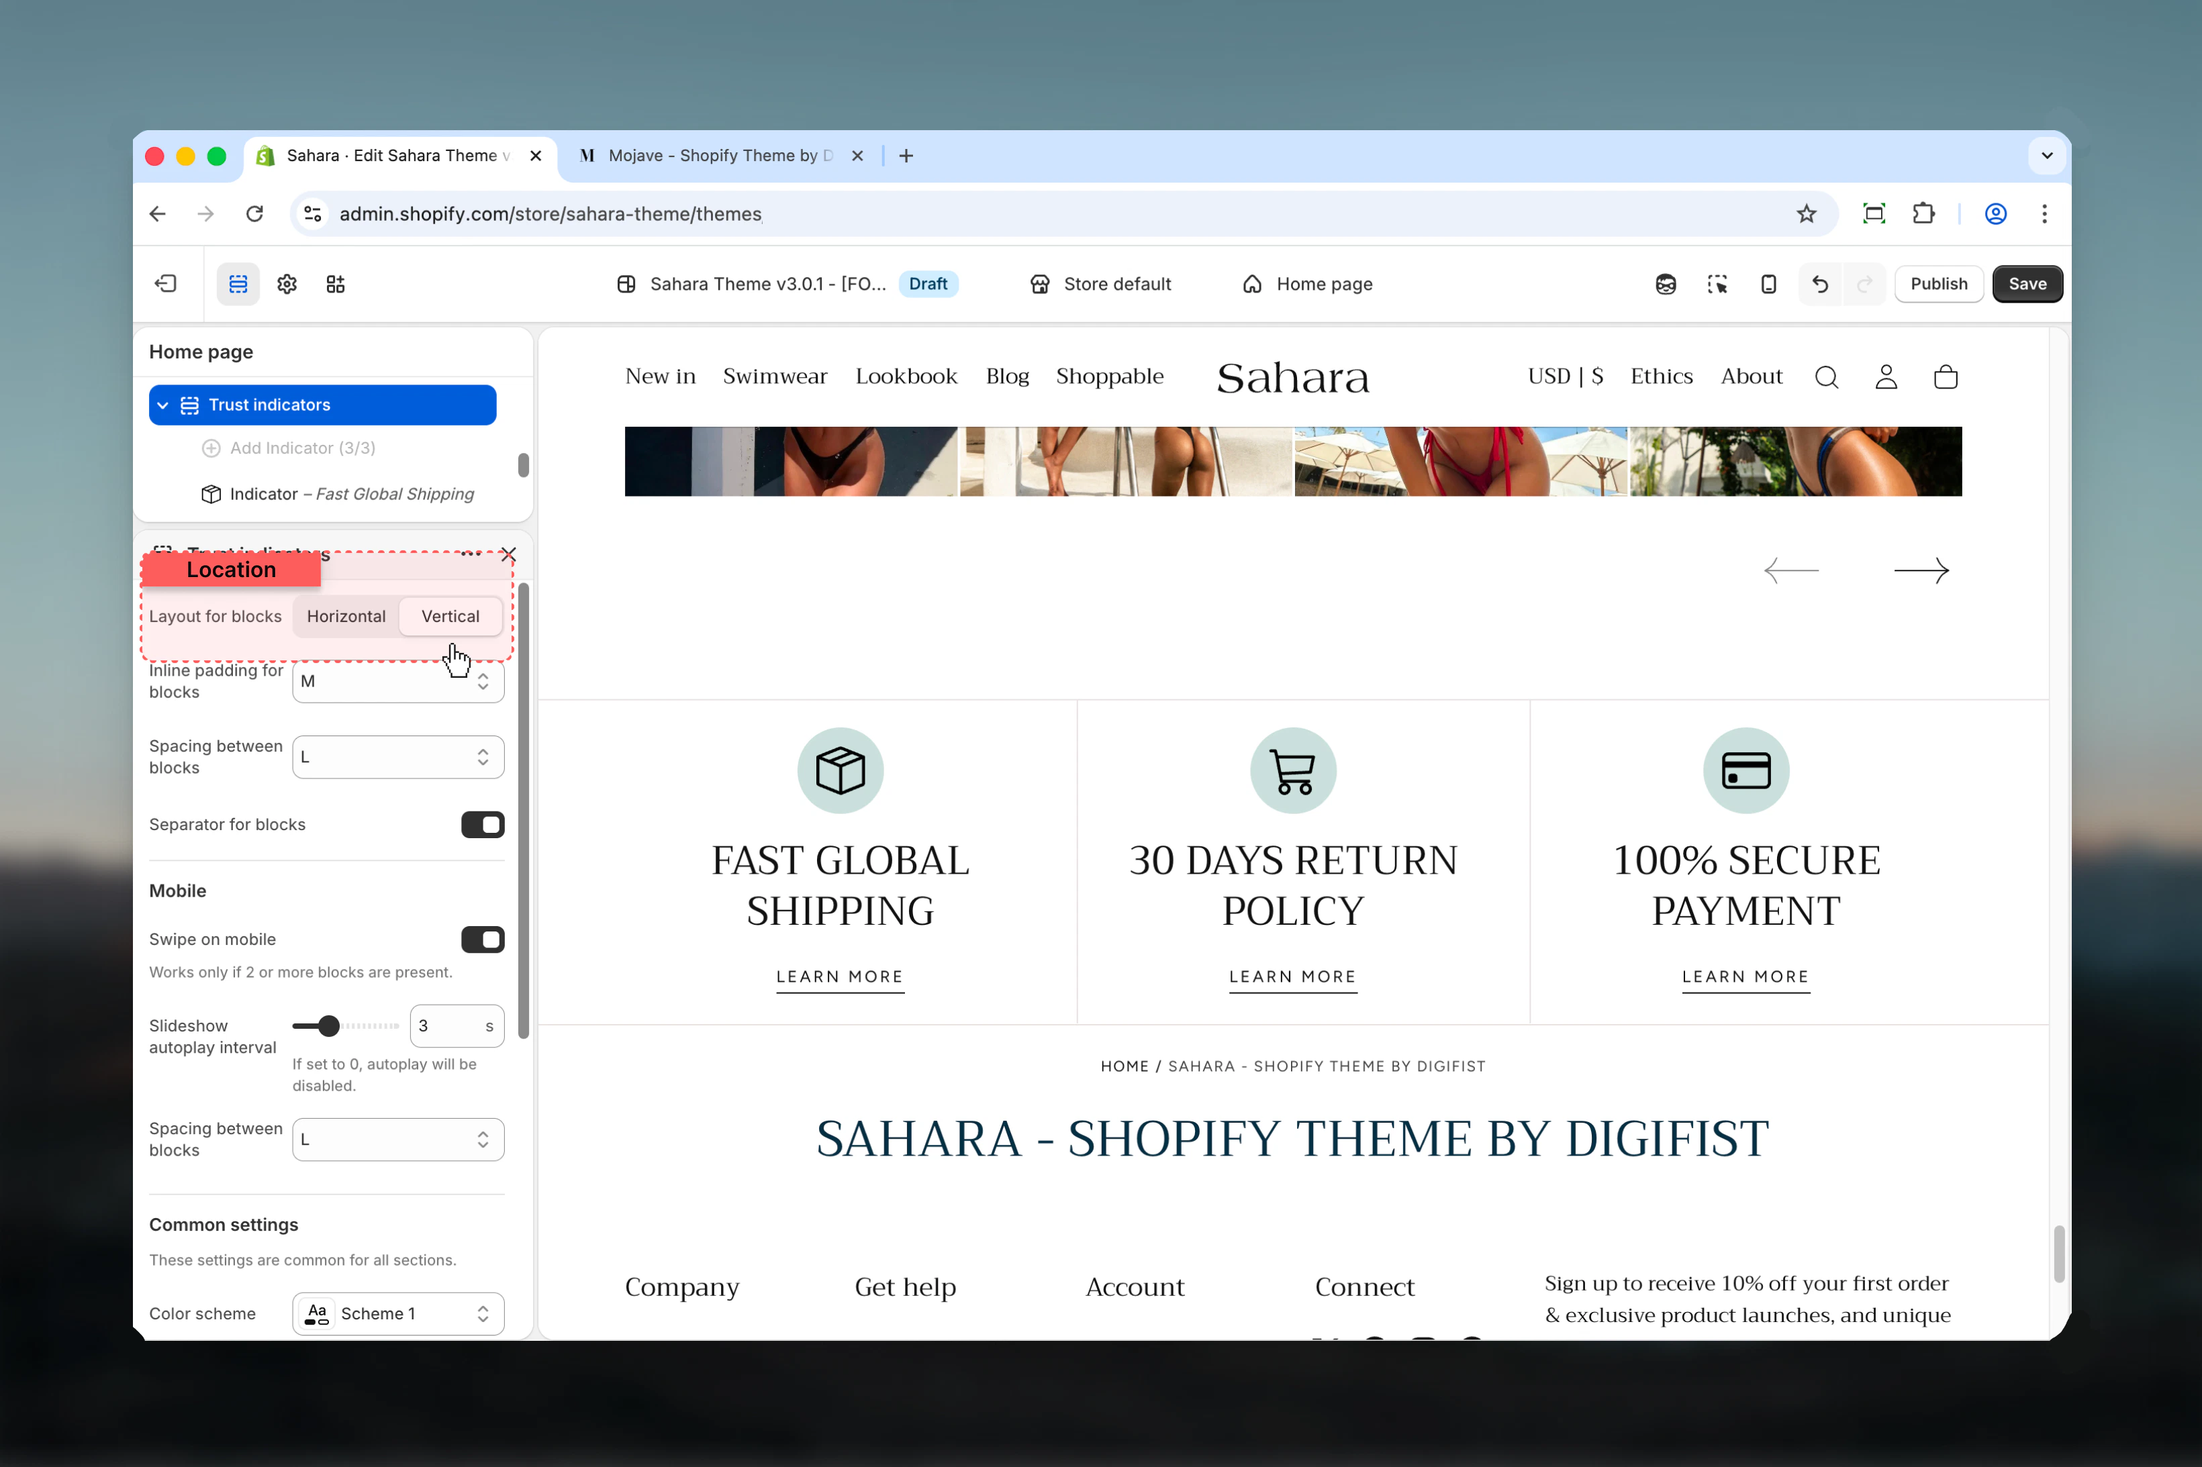The width and height of the screenshot is (2202, 1467).
Task: Open the New in menu item
Action: (661, 377)
